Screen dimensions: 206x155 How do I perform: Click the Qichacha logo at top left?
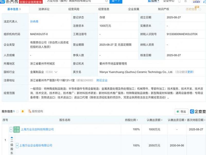tap(9, 1)
